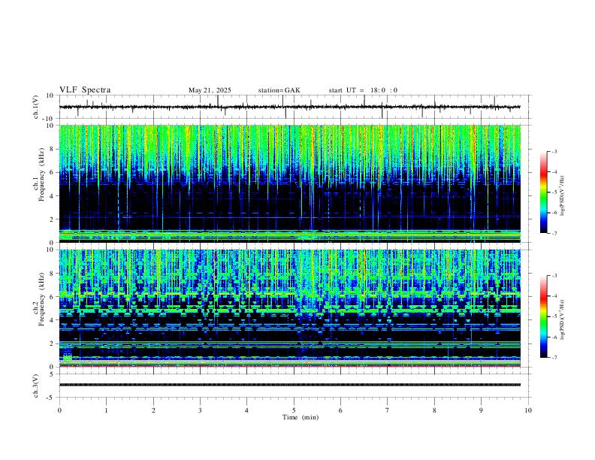Click time axis tick label '9'
Viewport: 595px width, 460px height.
coord(481,410)
